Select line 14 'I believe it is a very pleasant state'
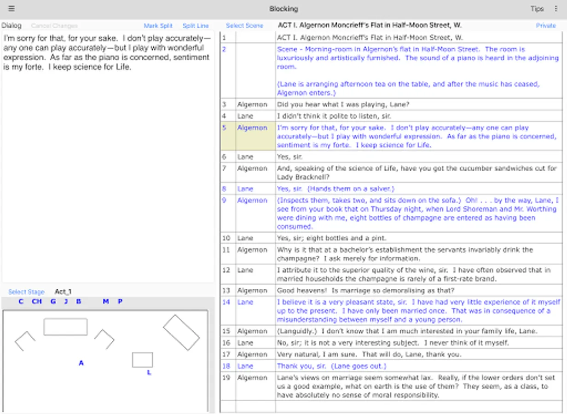Image resolution: width=567 pixels, height=414 pixels. pos(391,310)
